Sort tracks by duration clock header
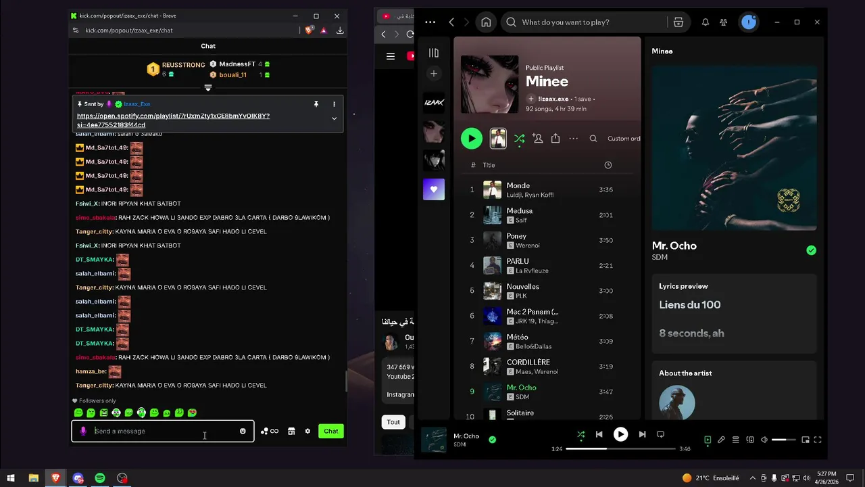865x487 pixels. pyautogui.click(x=608, y=165)
